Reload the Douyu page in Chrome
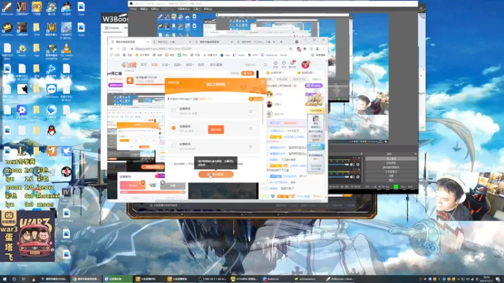This screenshot has width=504, height=283. coord(124,49)
